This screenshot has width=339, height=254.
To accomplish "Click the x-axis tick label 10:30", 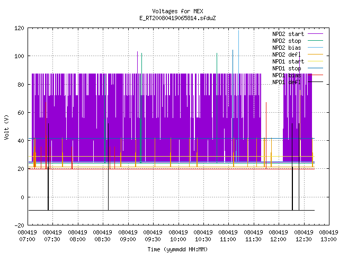I will (203, 239).
